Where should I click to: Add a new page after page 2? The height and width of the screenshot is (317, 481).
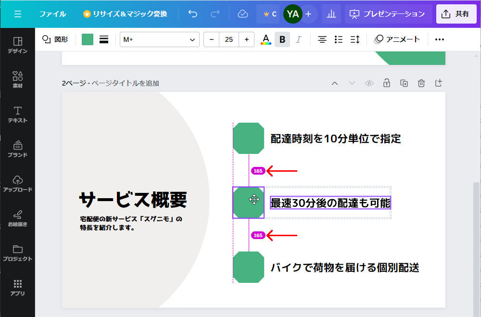439,83
